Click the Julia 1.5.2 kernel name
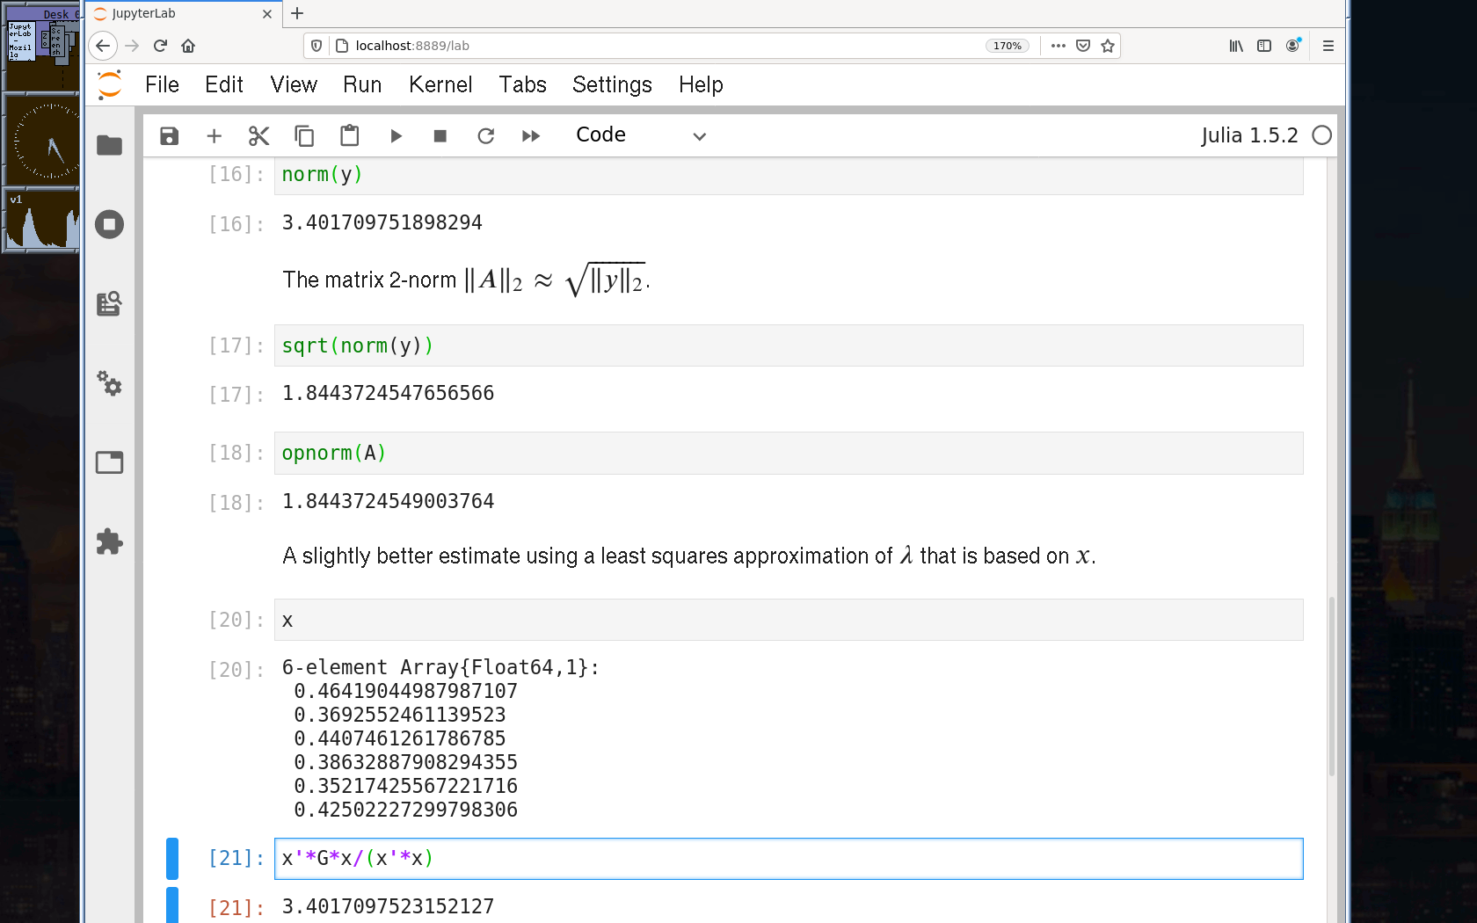Image resolution: width=1477 pixels, height=923 pixels. 1248,136
